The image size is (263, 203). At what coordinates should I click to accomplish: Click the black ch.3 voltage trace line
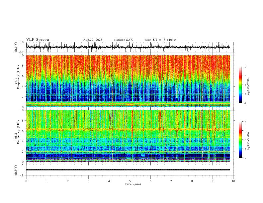(128, 170)
